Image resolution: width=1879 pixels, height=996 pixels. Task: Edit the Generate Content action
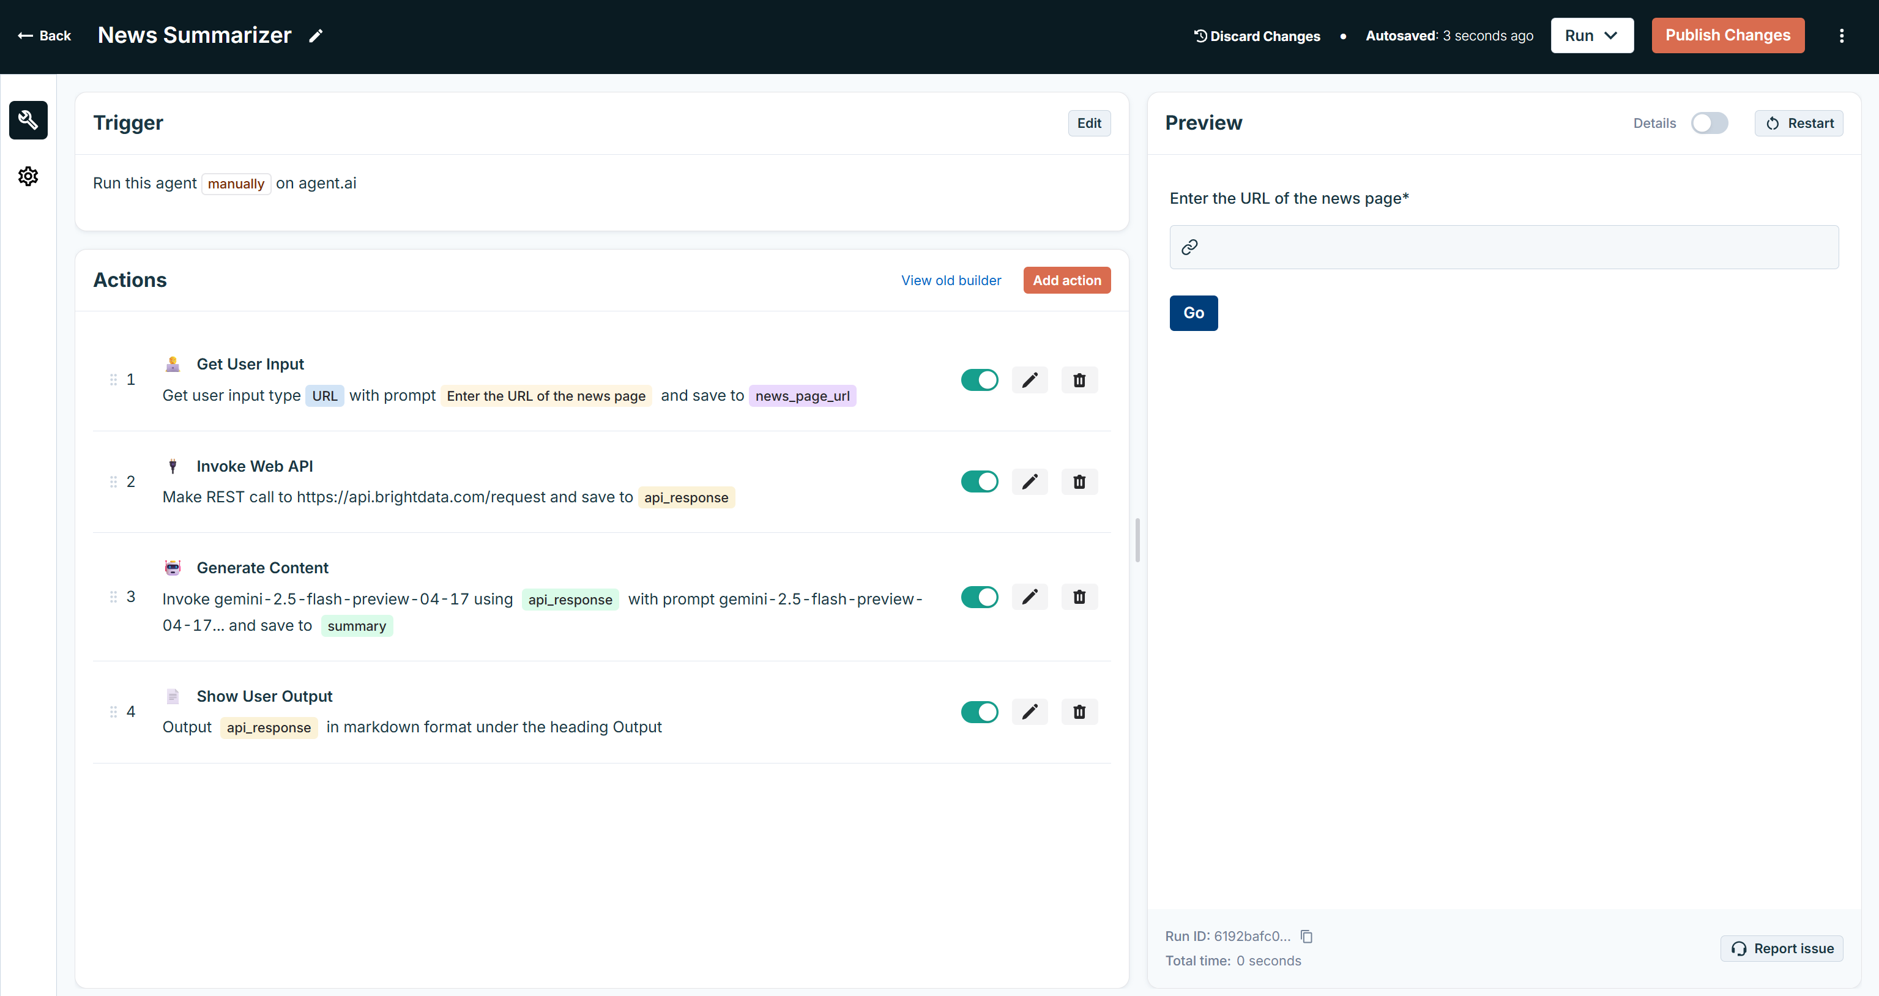(1029, 597)
